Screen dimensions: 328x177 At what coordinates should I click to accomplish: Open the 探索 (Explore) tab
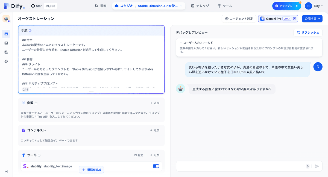tap(101, 6)
